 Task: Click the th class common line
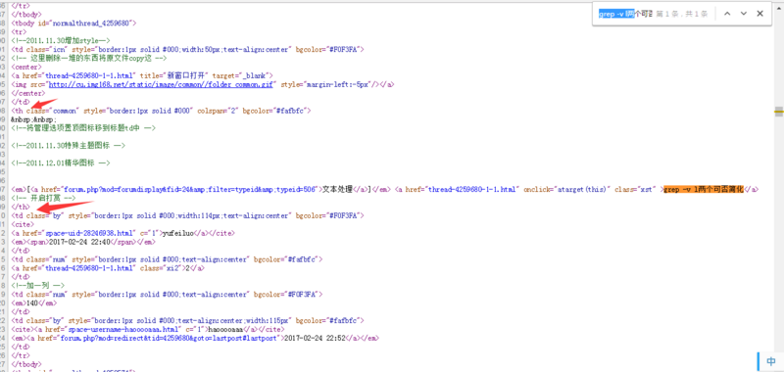(161, 111)
